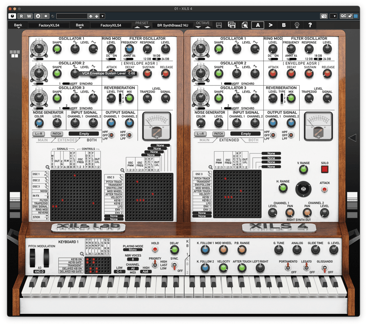The image size is (367, 325).
Task: Open the Playing Mode Mono selector
Action: 133,250
